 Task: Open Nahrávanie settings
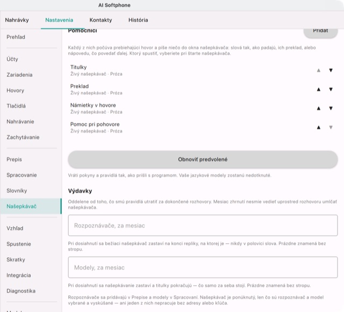(x=31, y=121)
